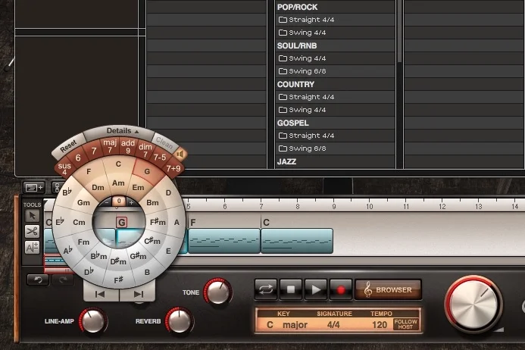The image size is (525, 350).
Task: Select the C chord on the wheel
Action: 118,164
